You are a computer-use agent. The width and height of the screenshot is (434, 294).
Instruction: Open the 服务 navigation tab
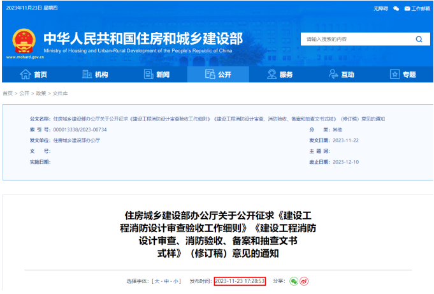tap(280, 75)
